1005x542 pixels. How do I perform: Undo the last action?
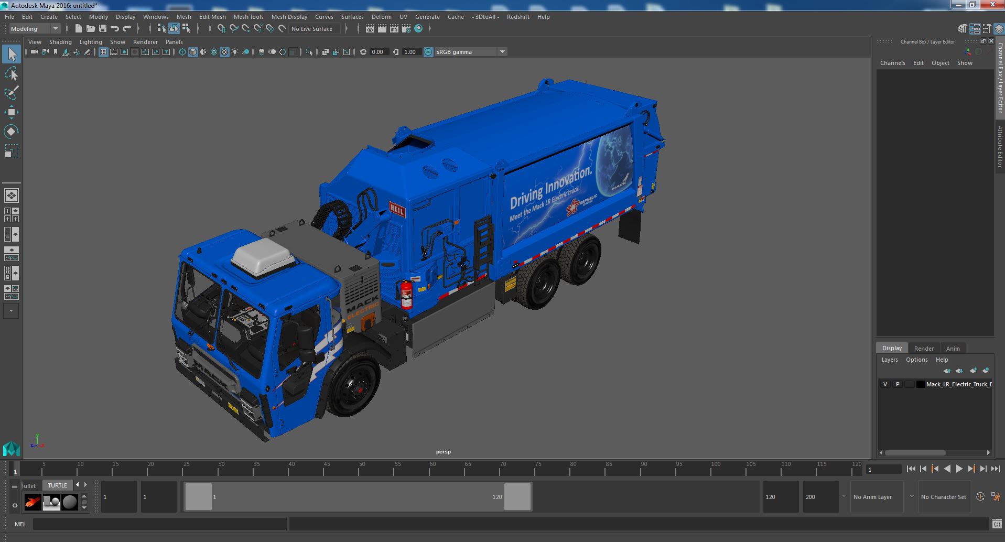(x=115, y=29)
